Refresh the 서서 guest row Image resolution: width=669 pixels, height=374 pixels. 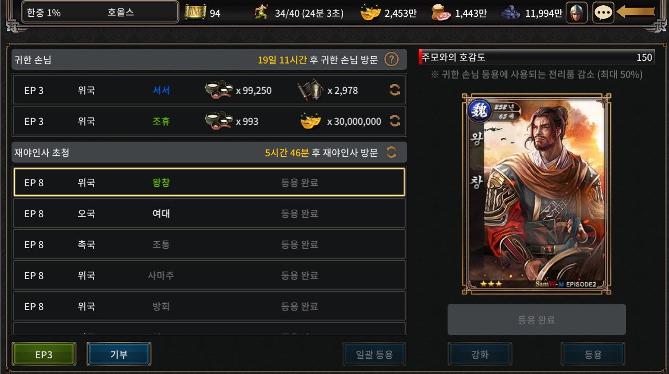coord(395,90)
